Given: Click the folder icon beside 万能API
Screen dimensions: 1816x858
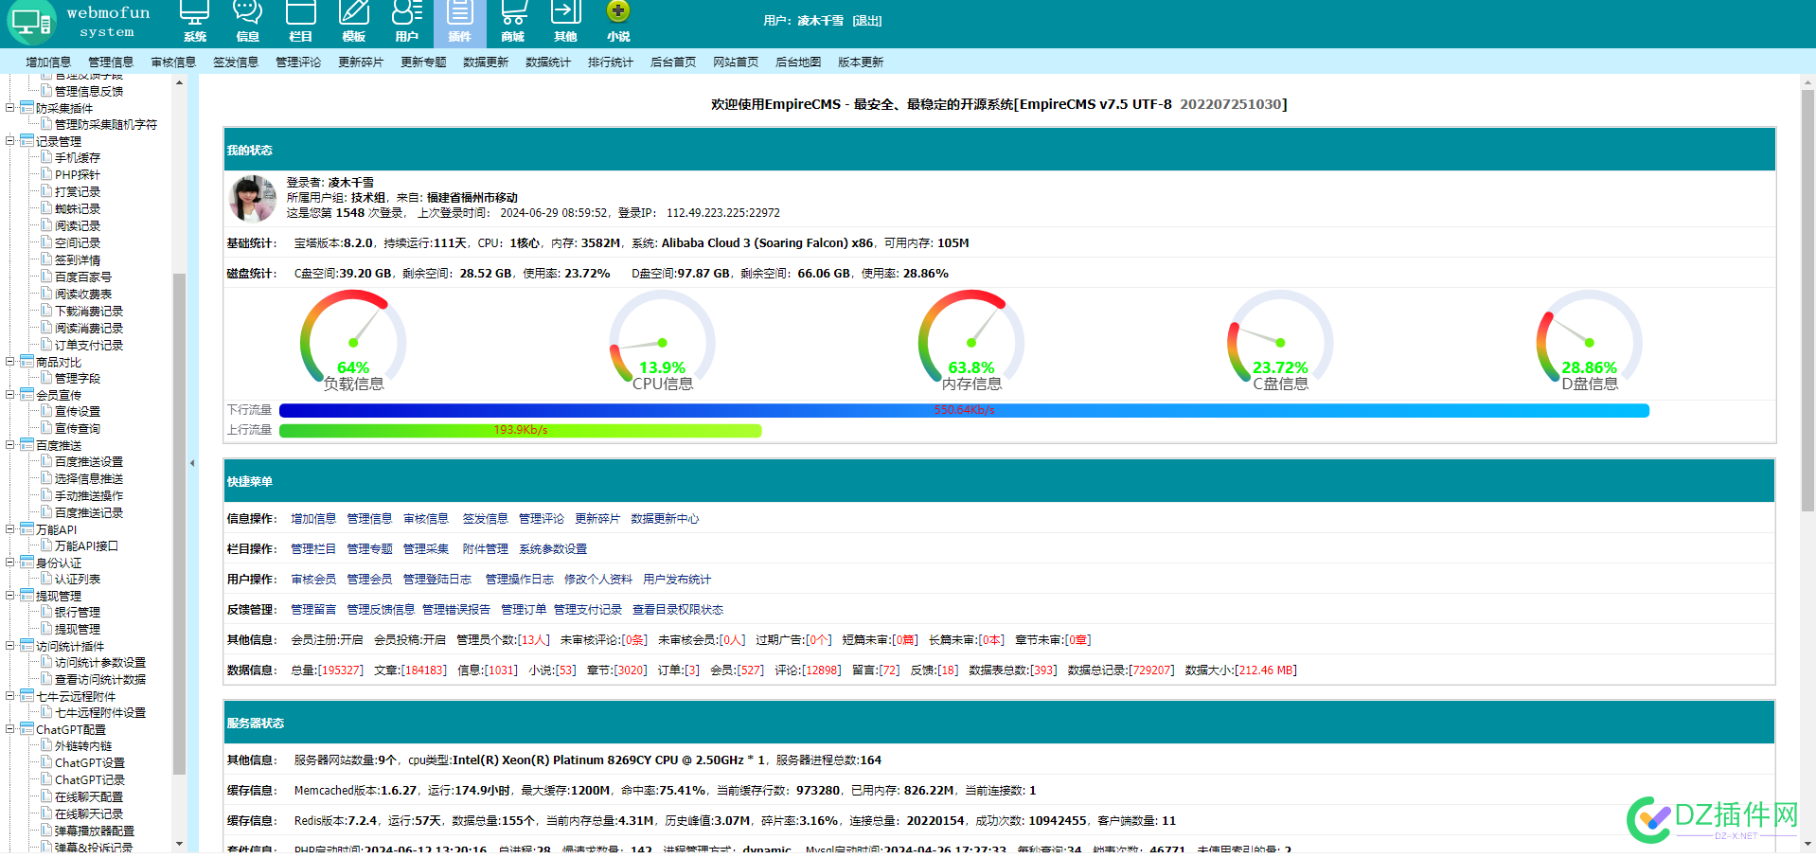Looking at the screenshot, I should point(27,528).
